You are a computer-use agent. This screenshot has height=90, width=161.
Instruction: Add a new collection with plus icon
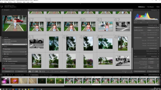tap(26, 56)
